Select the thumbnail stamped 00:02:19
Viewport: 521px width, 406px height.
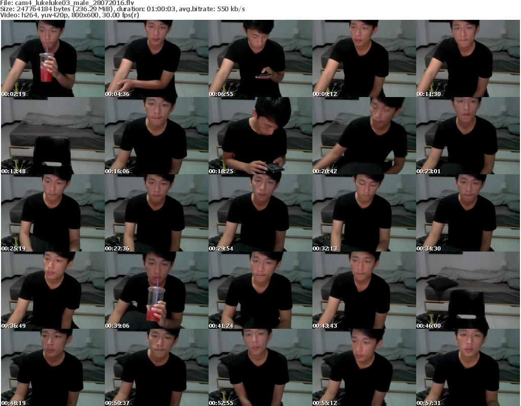click(x=53, y=58)
